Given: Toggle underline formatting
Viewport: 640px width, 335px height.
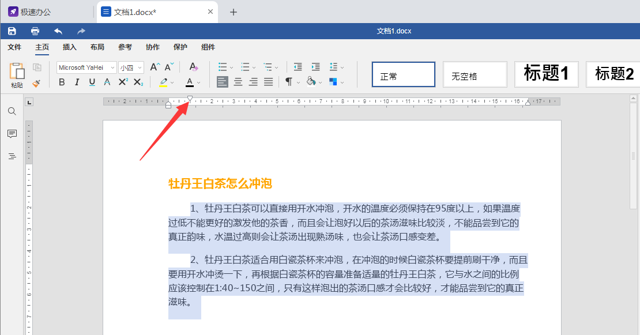Looking at the screenshot, I should point(92,82).
